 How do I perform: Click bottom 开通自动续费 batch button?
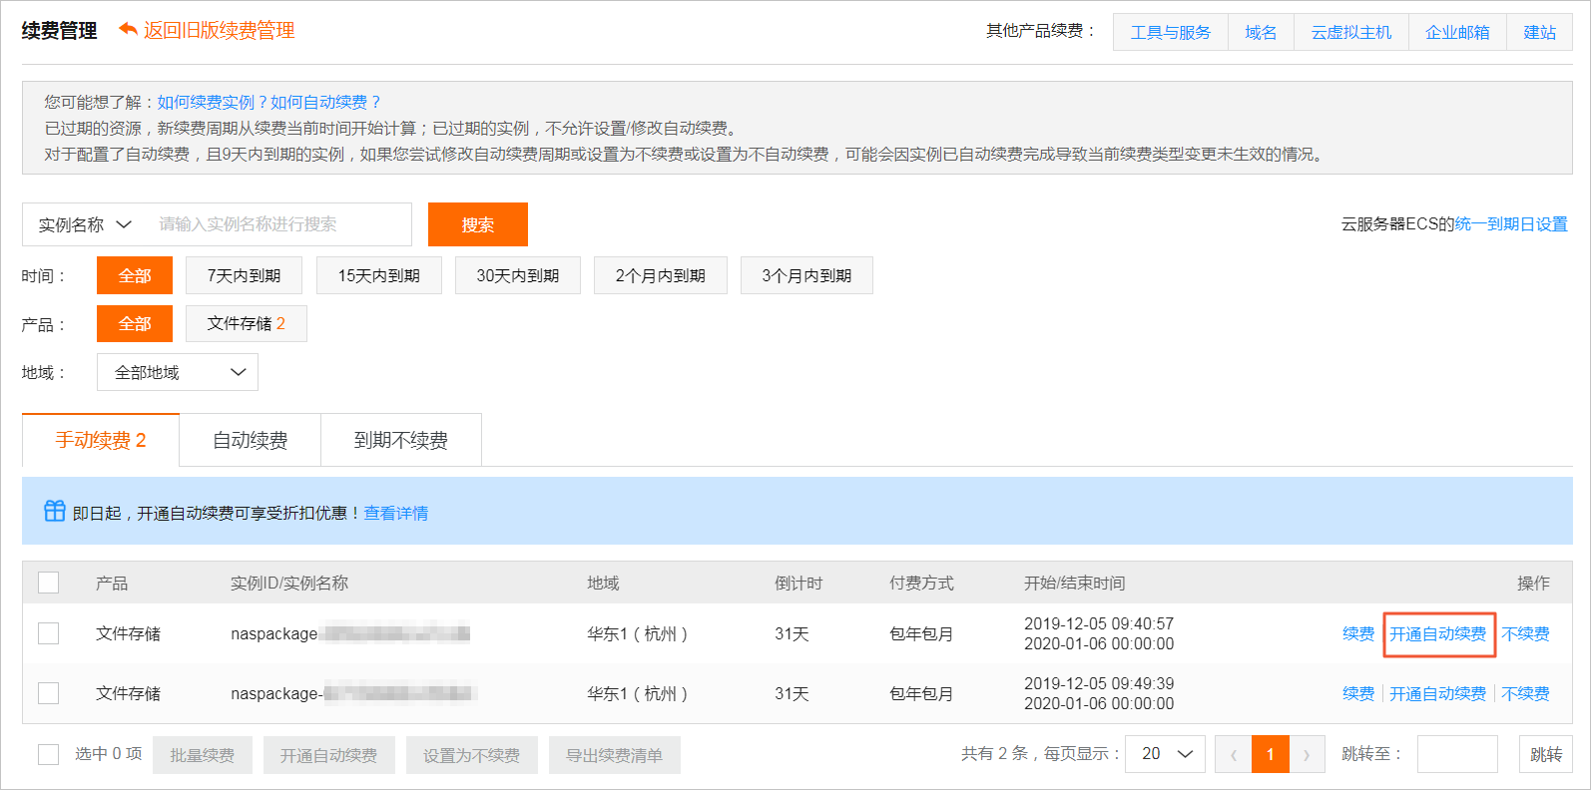click(x=329, y=755)
